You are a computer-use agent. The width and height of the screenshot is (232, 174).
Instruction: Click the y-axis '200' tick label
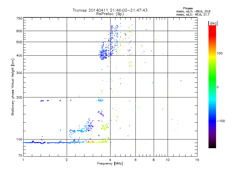[x=19, y=97]
